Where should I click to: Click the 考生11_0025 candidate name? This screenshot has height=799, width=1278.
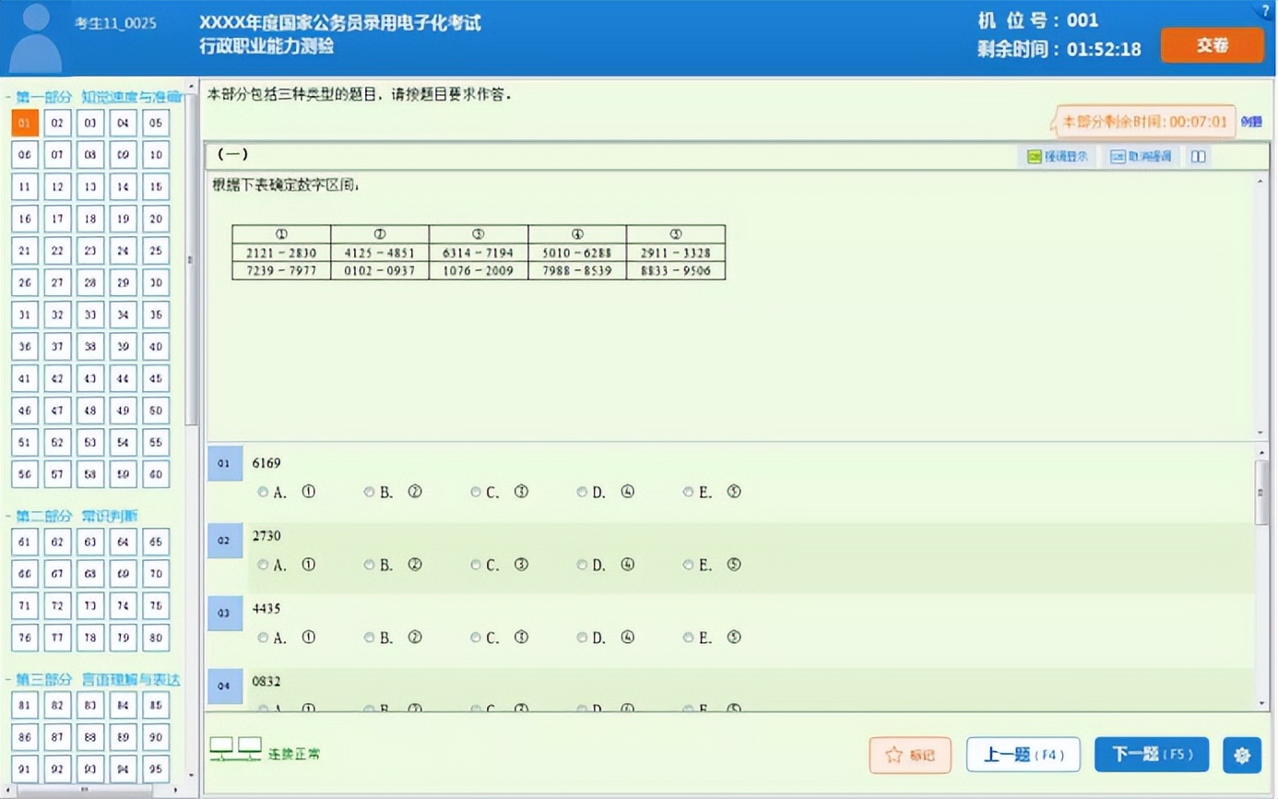[x=115, y=23]
